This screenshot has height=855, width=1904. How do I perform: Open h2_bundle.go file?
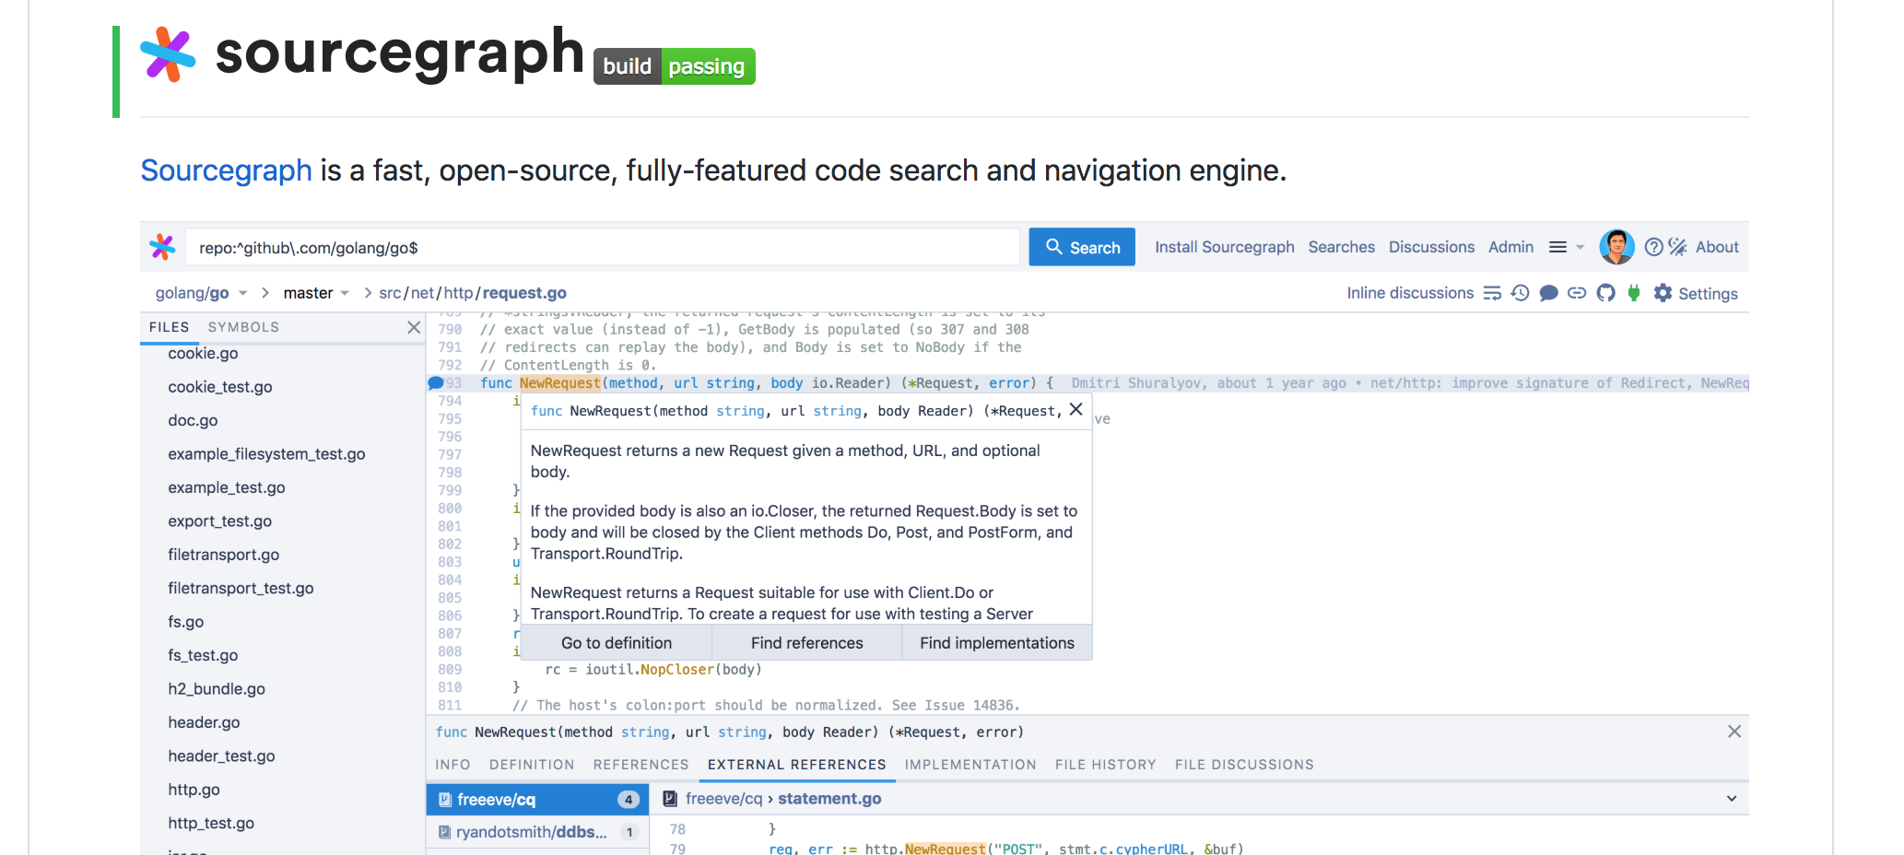(217, 689)
